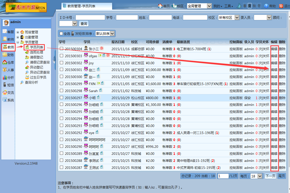Open the 财务 finance module icon
This screenshot has width=290, height=193.
(5, 54)
